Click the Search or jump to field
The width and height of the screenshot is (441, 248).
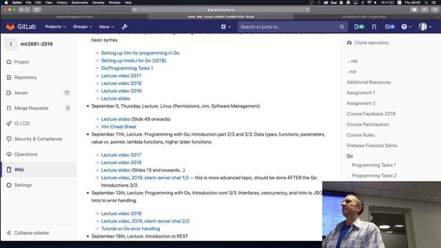292,27
